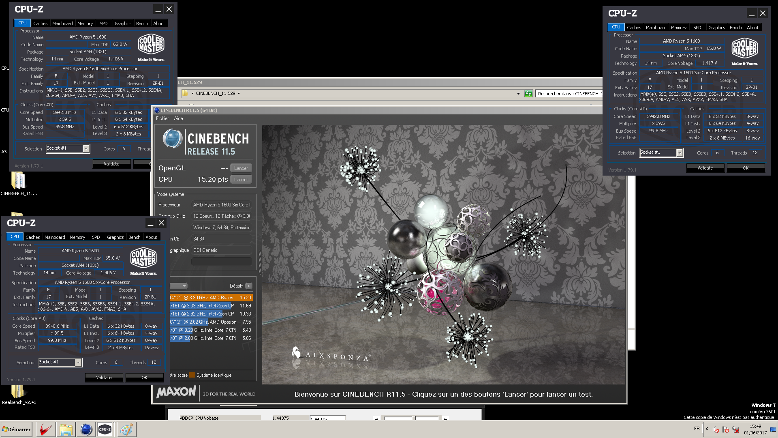Open the Explorer address bar history dropdown

(518, 94)
